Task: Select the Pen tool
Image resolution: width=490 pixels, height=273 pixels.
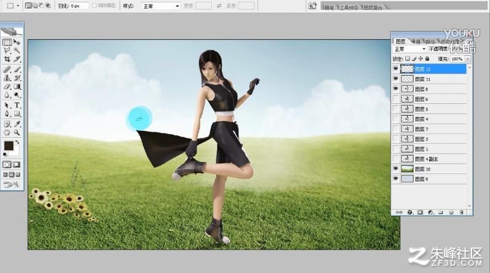Action: click(7, 114)
